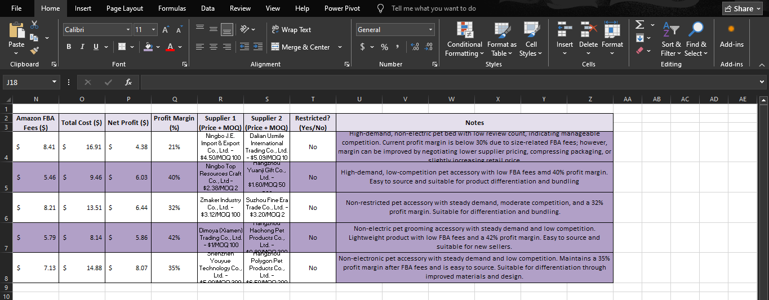Select column header T
This screenshot has height=300, width=769.
(x=313, y=98)
